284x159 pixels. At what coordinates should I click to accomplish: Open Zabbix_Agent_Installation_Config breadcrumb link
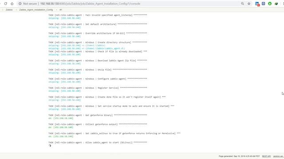click(36, 10)
